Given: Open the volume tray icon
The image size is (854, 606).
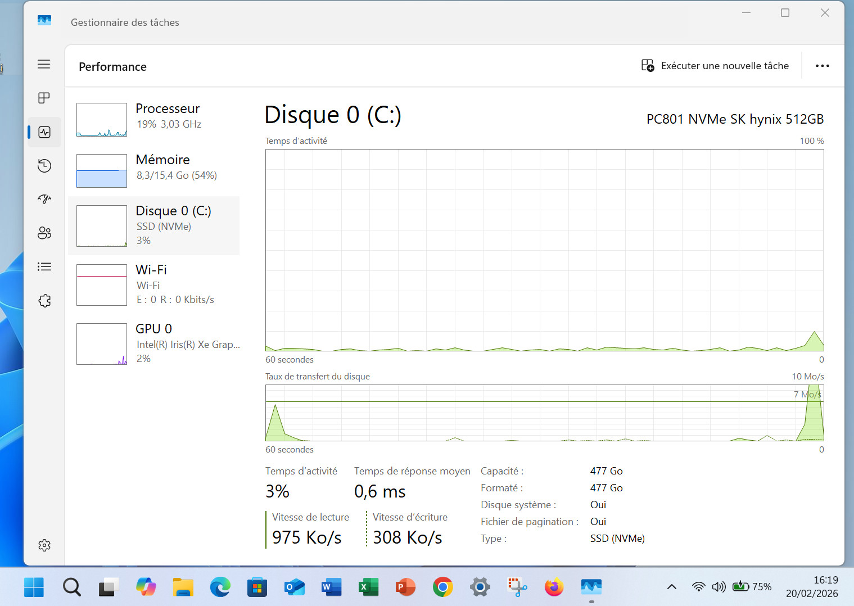Looking at the screenshot, I should 719,587.
